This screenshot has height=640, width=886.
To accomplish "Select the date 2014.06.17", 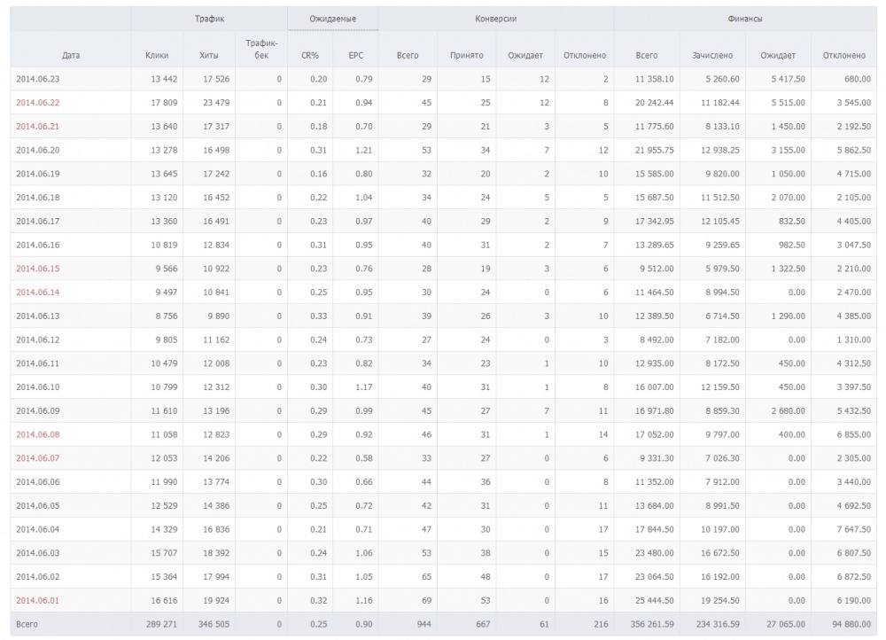I will (x=38, y=222).
